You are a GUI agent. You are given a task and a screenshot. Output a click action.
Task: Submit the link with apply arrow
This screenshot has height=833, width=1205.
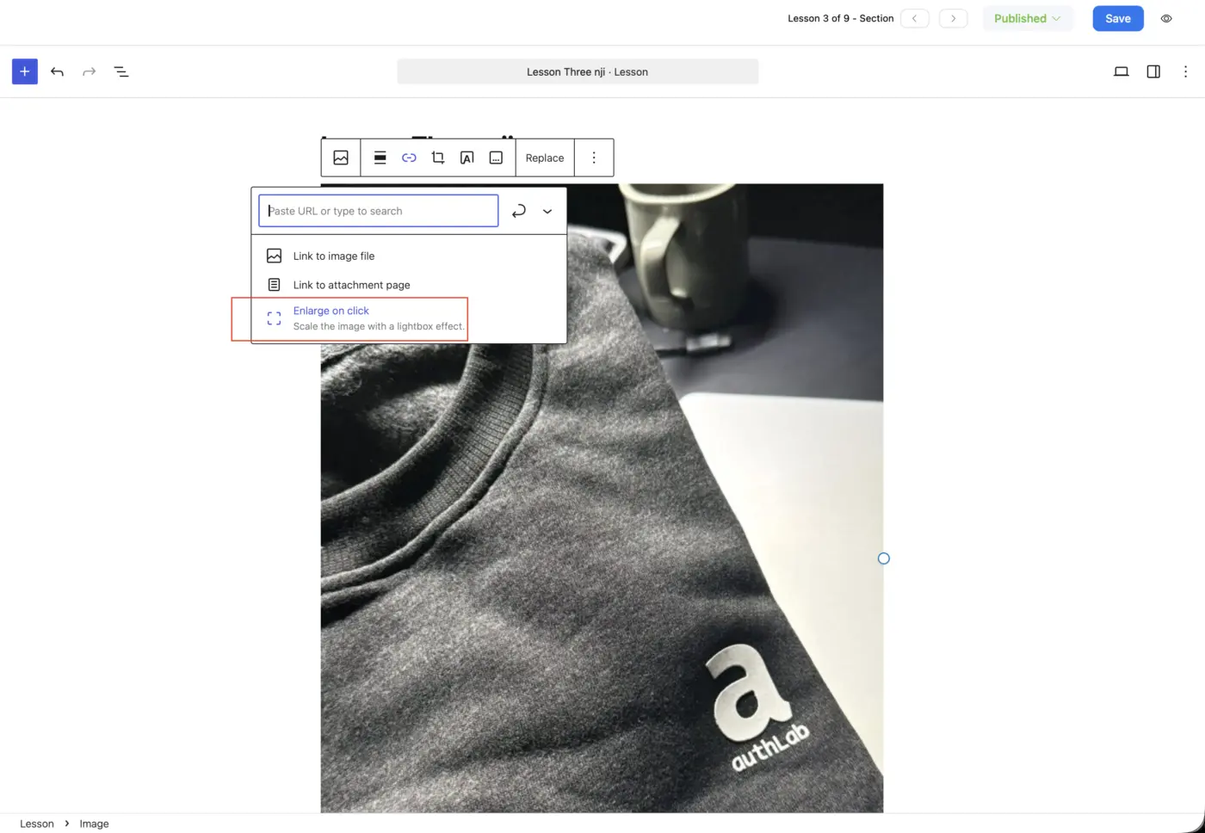[519, 211]
